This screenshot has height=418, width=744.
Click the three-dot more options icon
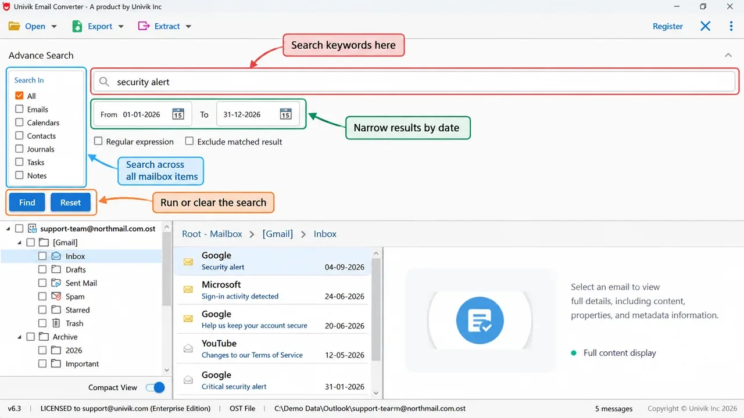tap(731, 26)
